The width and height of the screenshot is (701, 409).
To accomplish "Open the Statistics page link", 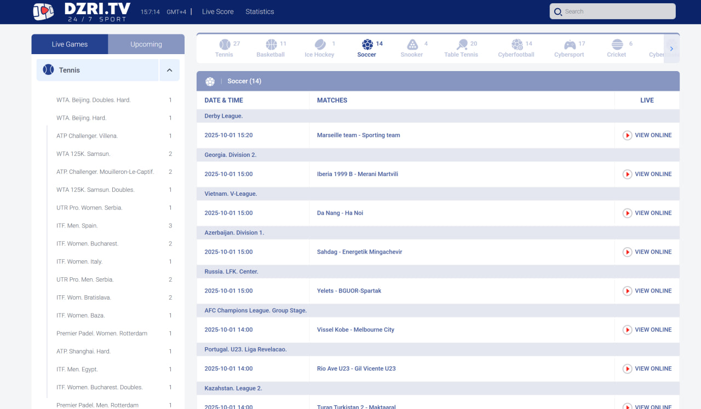I will pos(260,11).
